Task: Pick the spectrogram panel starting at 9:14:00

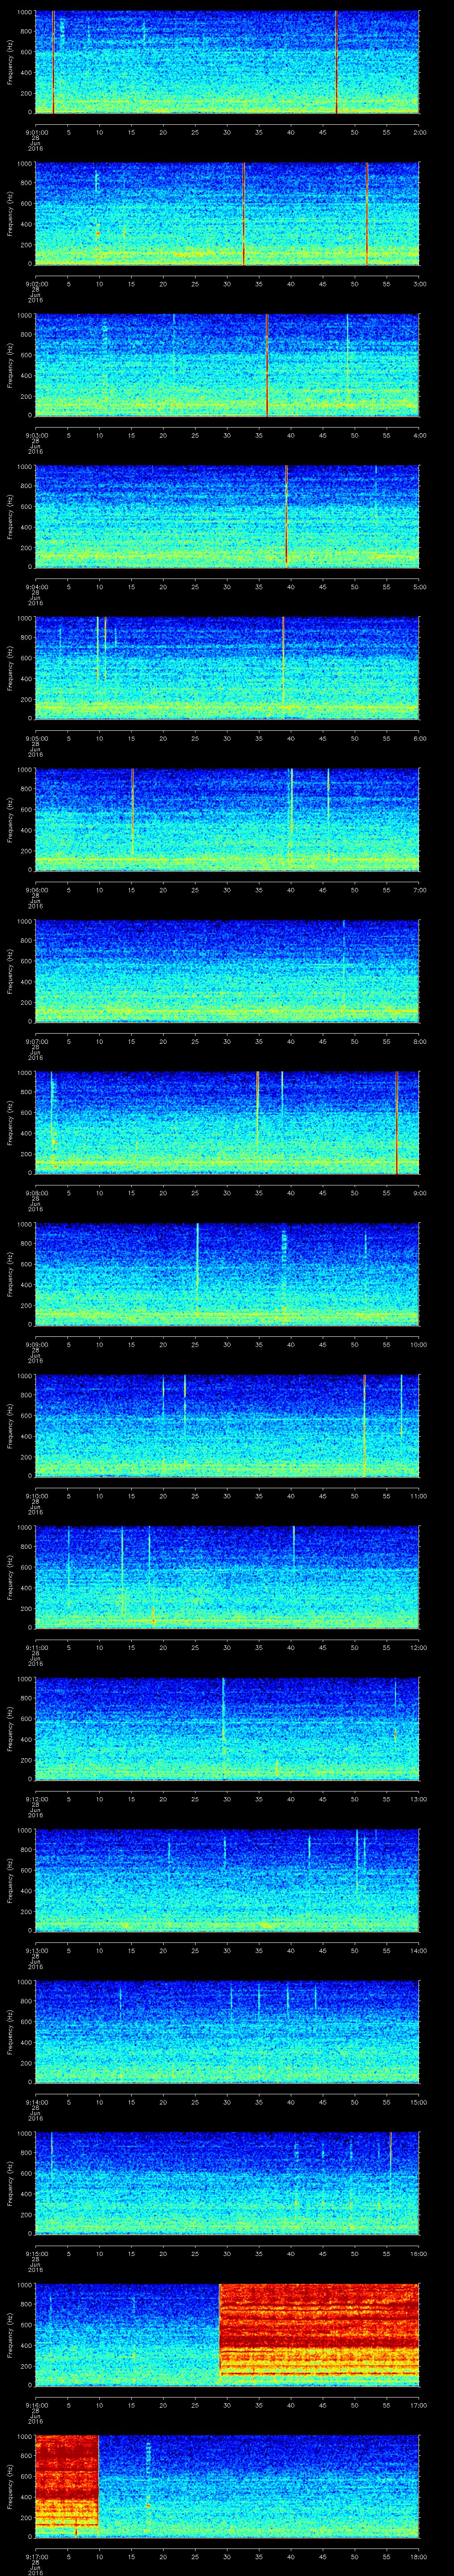Action: click(227, 2032)
